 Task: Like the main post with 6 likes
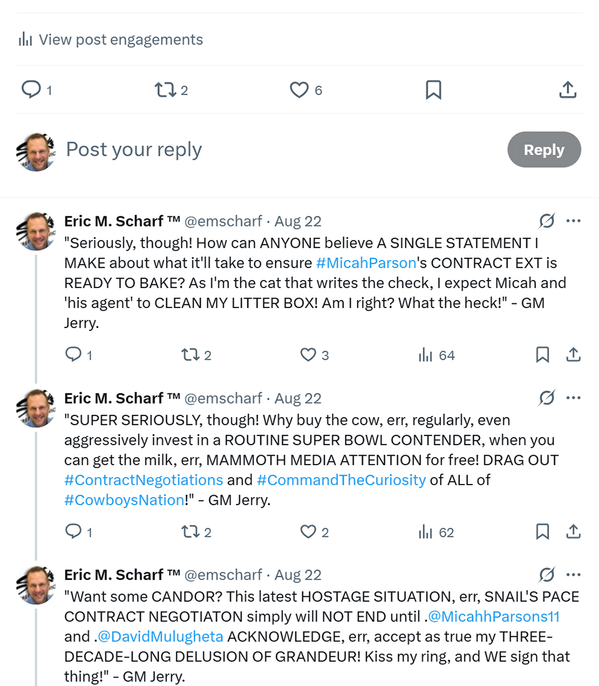click(299, 90)
